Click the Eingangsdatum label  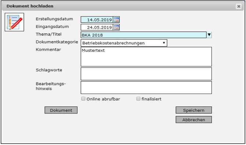coord(52,27)
